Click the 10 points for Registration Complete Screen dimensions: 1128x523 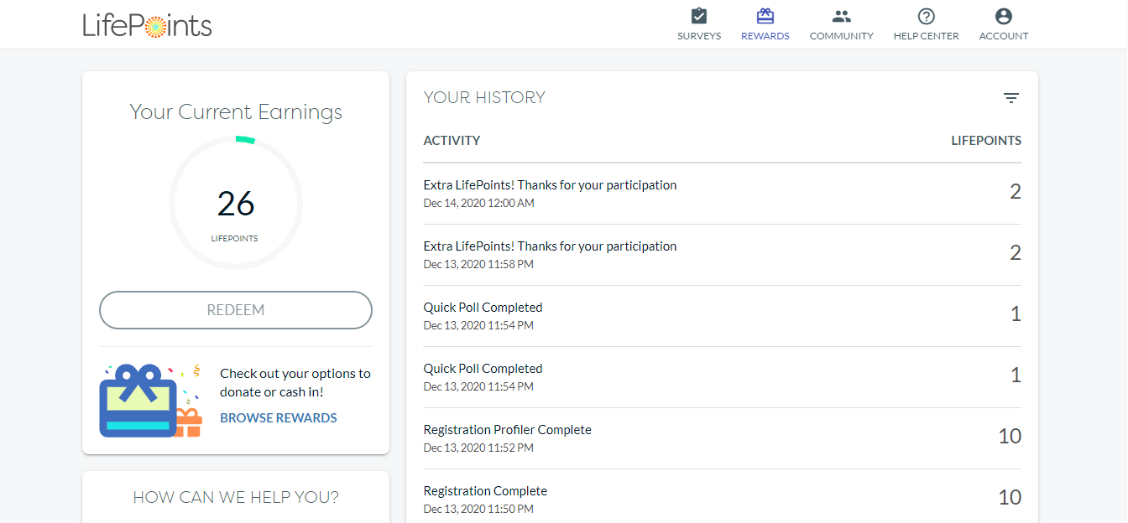(x=1010, y=497)
